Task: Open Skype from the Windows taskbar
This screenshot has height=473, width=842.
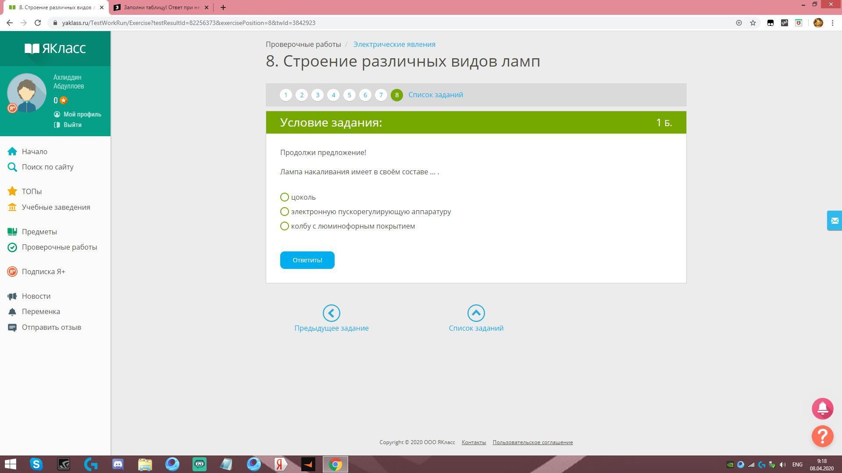Action: click(36, 464)
